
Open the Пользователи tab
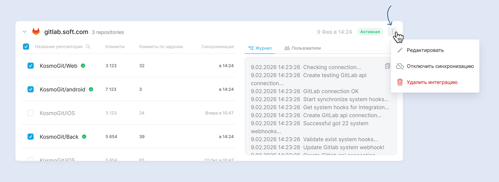[x=303, y=48]
